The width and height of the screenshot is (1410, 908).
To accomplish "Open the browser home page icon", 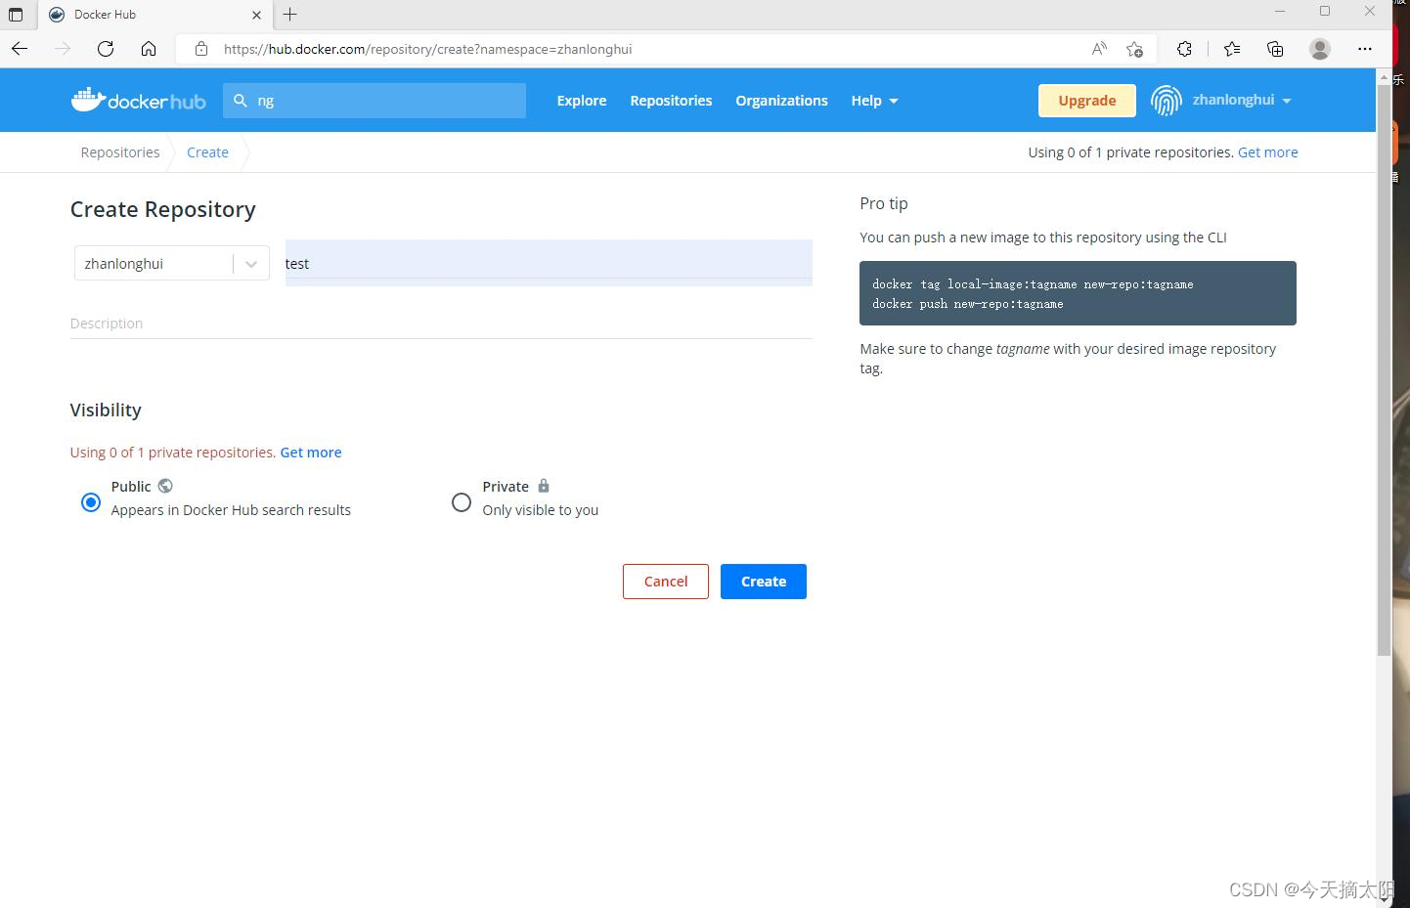I will point(149,49).
